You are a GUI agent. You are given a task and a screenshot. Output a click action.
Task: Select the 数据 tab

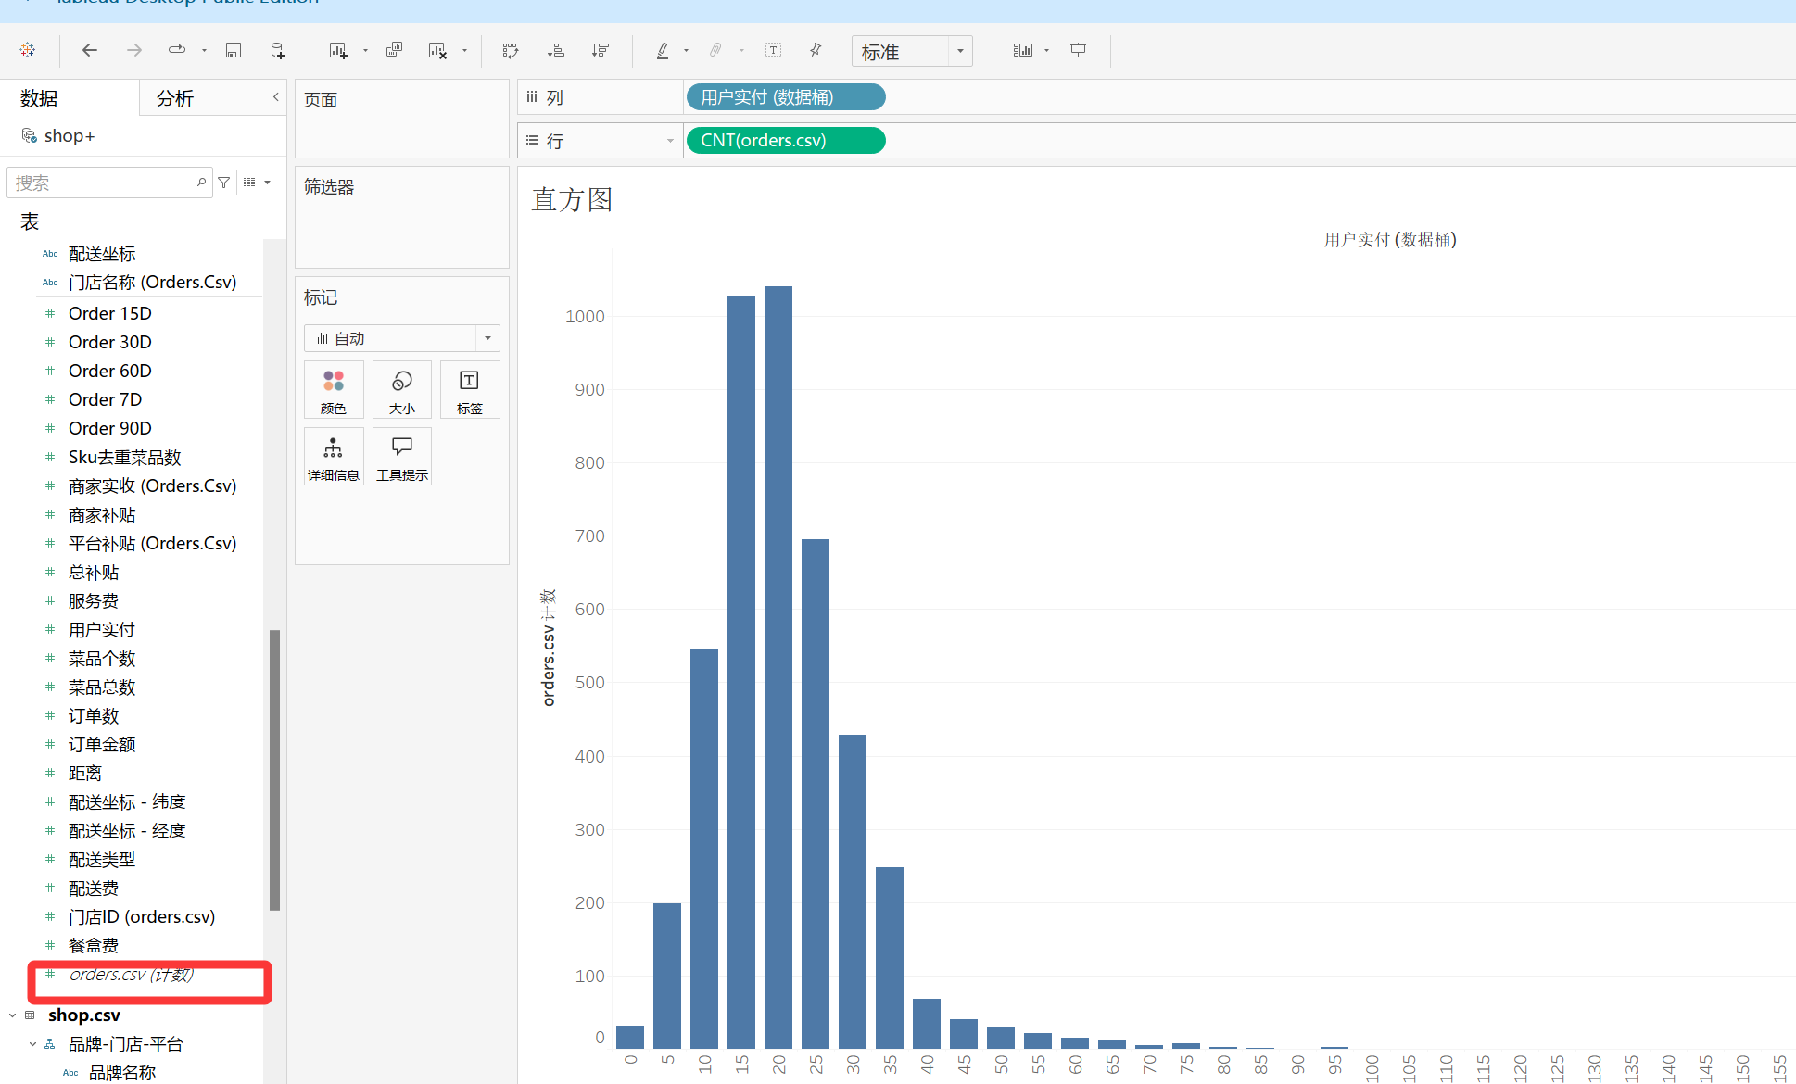39,98
